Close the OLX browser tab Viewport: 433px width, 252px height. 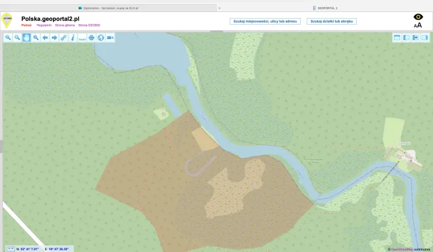[x=220, y=8]
